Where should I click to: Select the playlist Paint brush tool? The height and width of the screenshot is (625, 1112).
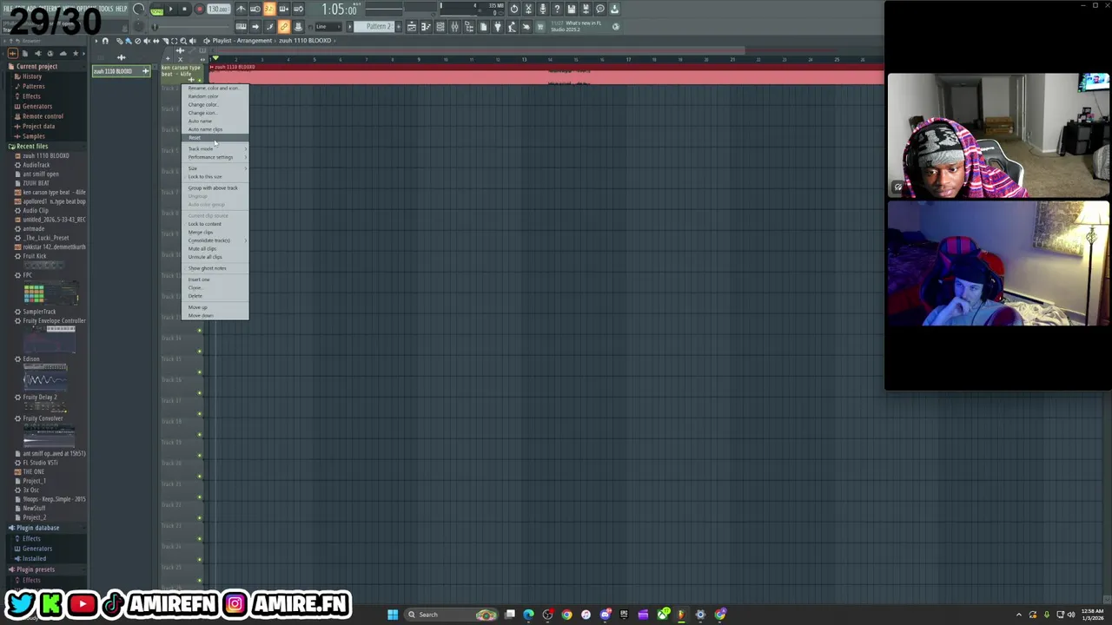[x=128, y=41]
